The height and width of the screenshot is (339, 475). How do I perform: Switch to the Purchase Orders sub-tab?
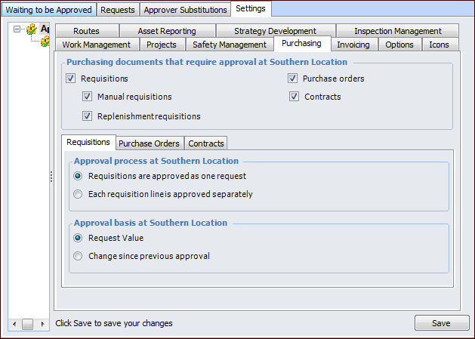pyautogui.click(x=149, y=143)
